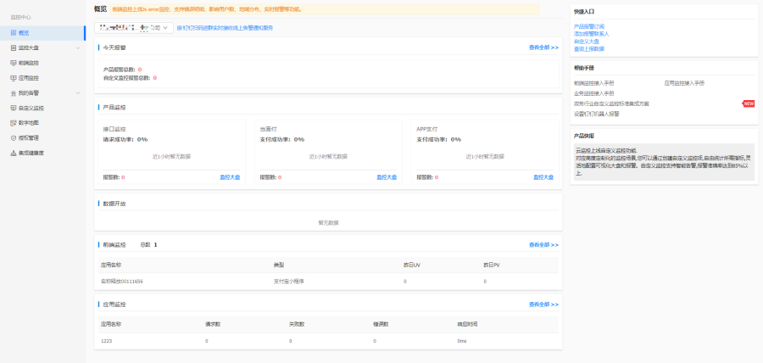763x363 pixels.
Task: Open 业务监控接入手册 help manual
Action: (x=593, y=93)
